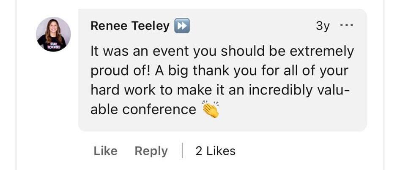Like Renee Teeley's comment

pyautogui.click(x=105, y=151)
